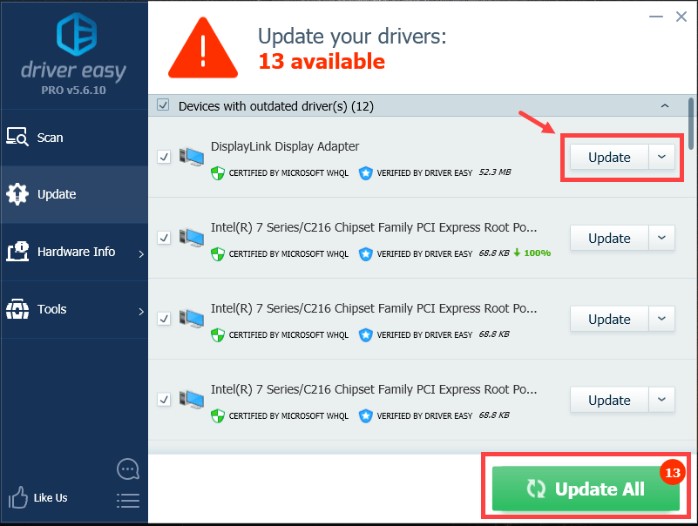Click the Like Us thumbs-up icon

17,497
